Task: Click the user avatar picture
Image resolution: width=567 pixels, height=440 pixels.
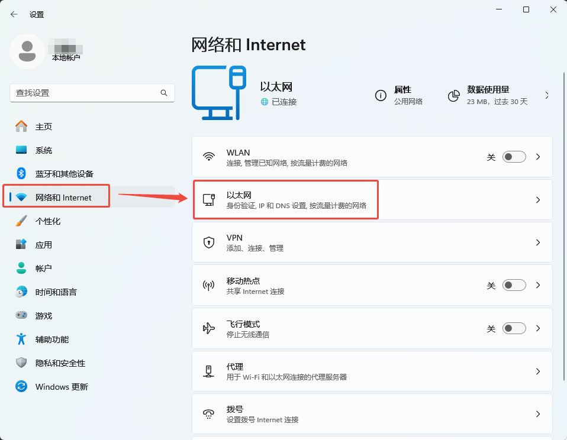Action: click(27, 51)
